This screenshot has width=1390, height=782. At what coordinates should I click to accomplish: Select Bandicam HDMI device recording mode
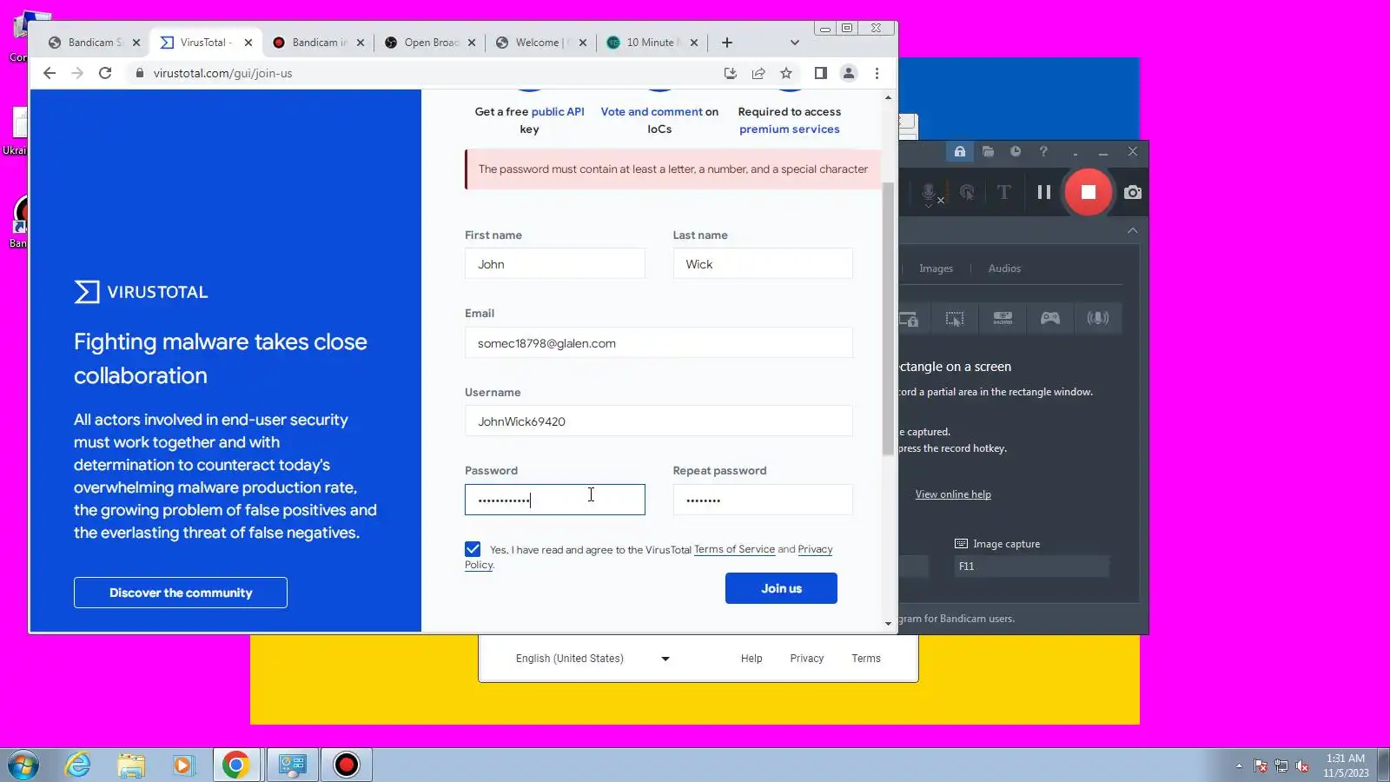click(1003, 319)
